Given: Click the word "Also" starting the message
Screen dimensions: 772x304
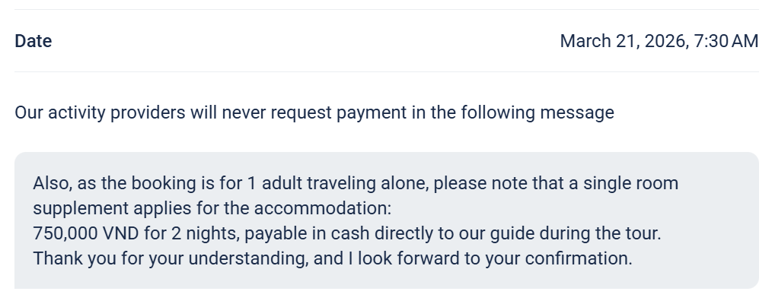Looking at the screenshot, I should point(49,184).
